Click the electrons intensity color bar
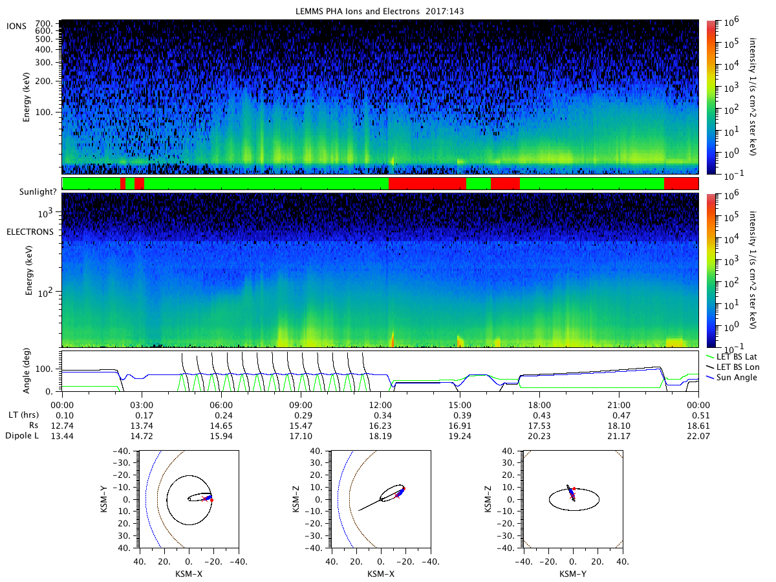Viewport: 776px width, 582px height. [710, 270]
